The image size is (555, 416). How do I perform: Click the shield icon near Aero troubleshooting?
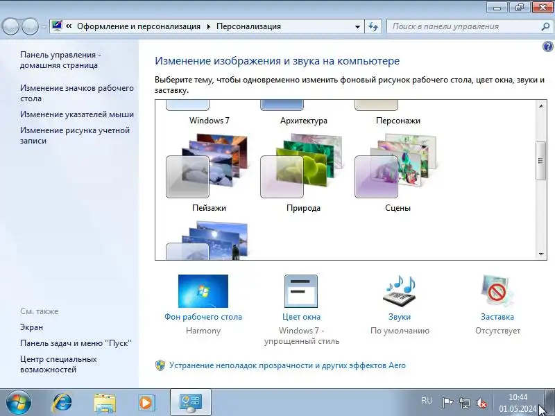pyautogui.click(x=160, y=365)
